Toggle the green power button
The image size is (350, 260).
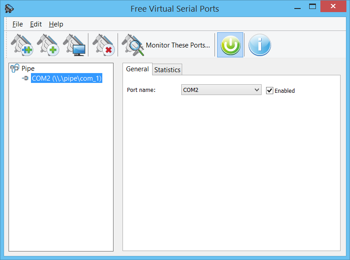point(230,45)
